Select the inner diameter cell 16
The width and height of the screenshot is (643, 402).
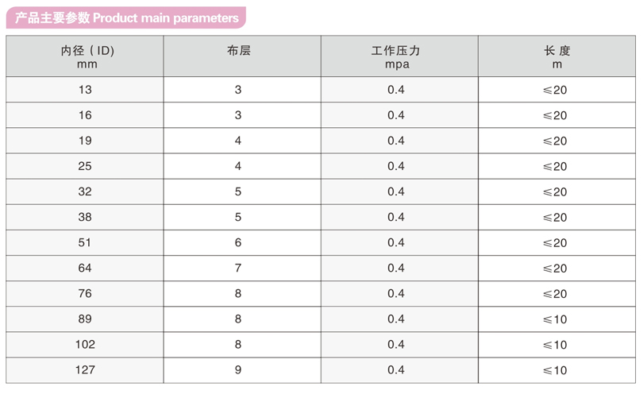click(x=85, y=115)
